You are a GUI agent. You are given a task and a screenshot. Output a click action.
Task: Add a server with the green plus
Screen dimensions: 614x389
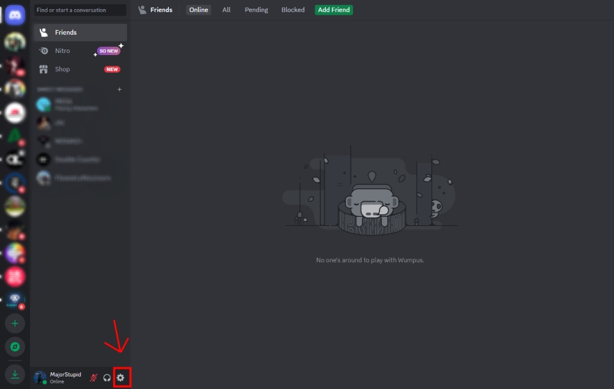point(15,323)
